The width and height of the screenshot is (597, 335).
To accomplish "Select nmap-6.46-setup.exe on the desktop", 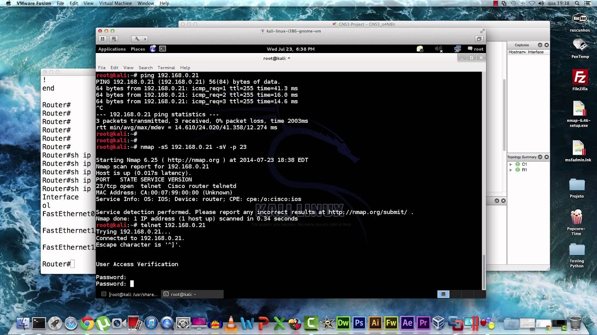I will click(579, 114).
